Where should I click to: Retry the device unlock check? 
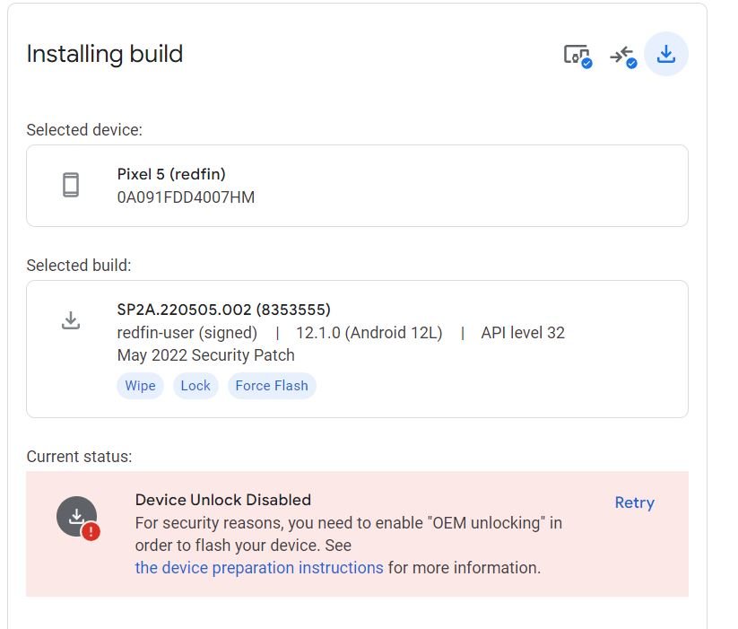(x=635, y=502)
